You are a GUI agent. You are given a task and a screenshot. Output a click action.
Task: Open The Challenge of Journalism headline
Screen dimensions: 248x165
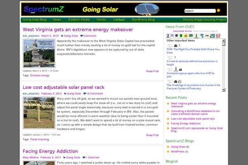193,87
